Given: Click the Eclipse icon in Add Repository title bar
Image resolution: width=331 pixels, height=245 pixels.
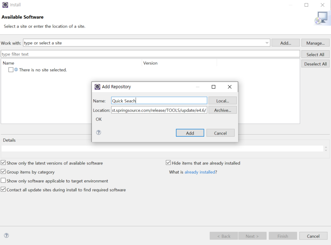Looking at the screenshot, I should point(97,87).
